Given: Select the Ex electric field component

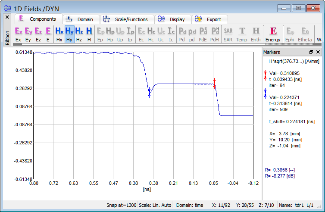Looking at the screenshot, I should click(x=19, y=34).
